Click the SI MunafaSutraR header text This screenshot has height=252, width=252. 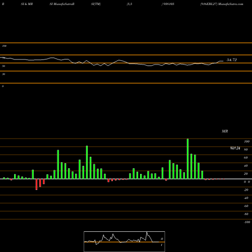(62, 4)
